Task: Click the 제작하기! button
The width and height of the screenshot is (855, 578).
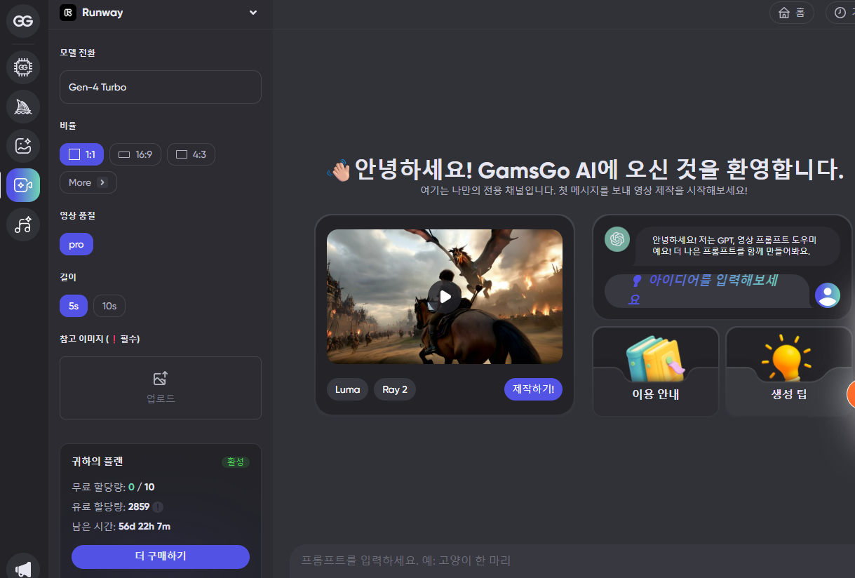Action: click(x=533, y=389)
